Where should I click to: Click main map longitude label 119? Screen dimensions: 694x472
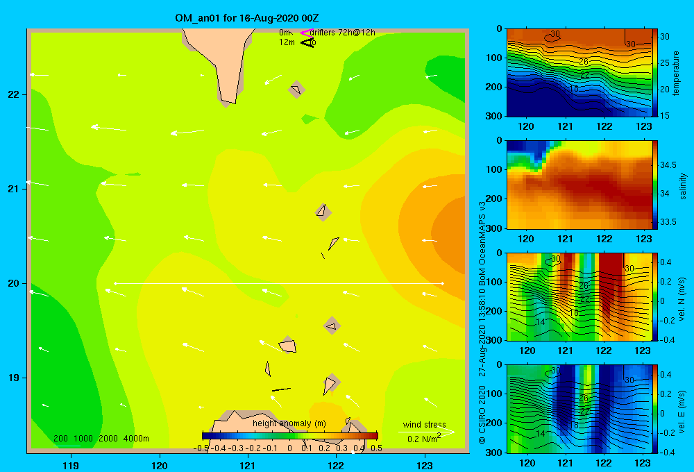tap(71, 465)
